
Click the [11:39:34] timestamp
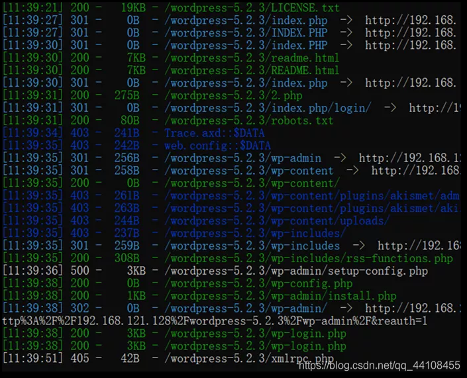[x=32, y=133]
